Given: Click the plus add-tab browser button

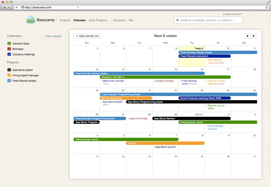Looking at the screenshot, I should (x=16, y=7).
